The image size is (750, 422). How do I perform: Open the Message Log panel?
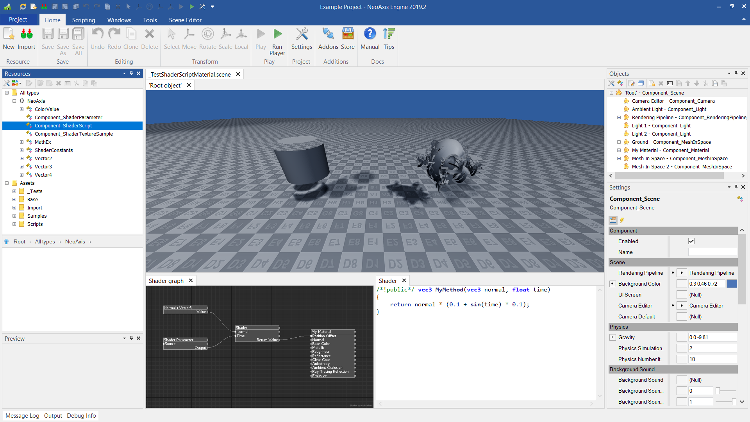click(x=22, y=416)
